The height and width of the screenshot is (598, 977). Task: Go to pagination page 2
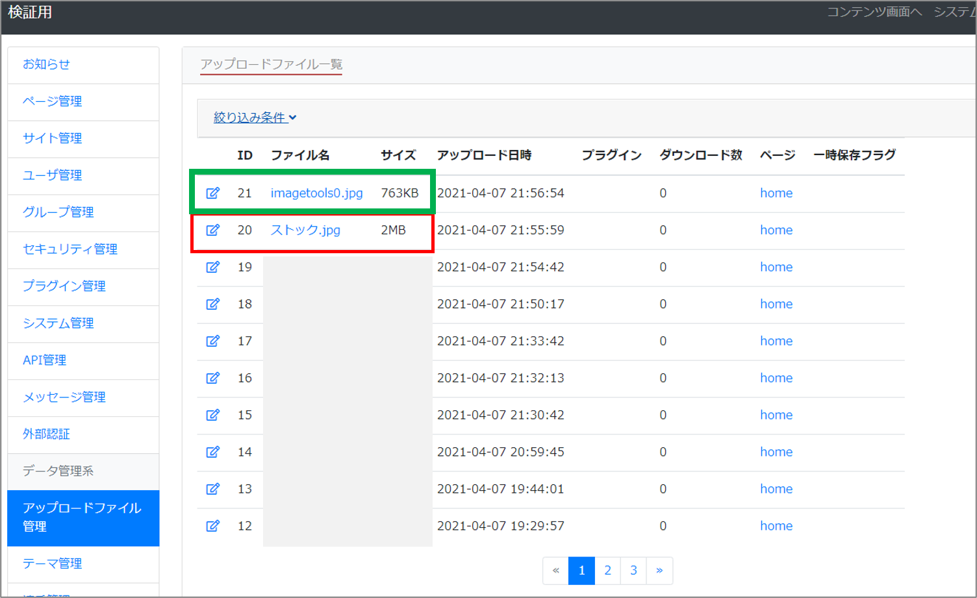pyautogui.click(x=607, y=571)
